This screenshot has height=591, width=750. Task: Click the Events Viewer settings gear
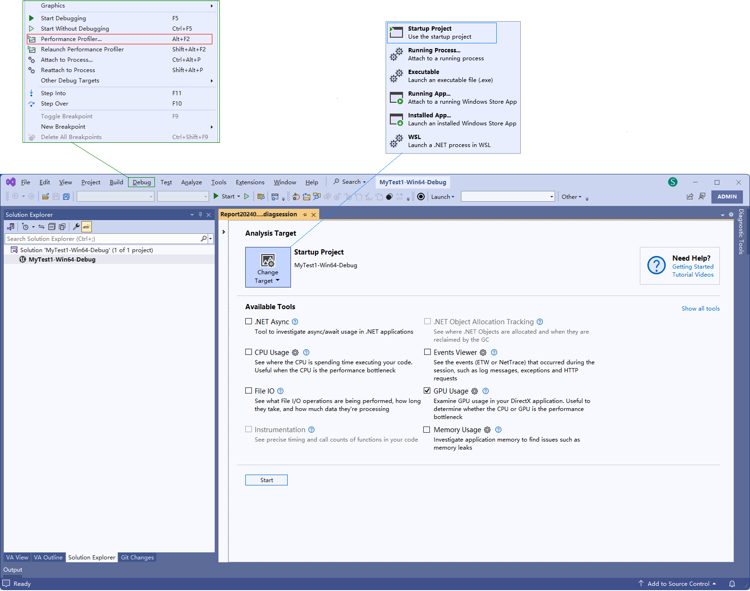pos(483,353)
